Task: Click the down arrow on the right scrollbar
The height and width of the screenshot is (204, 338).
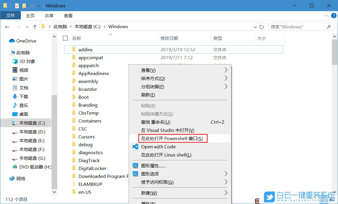Action: [x=334, y=192]
